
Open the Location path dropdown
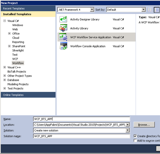127,125
